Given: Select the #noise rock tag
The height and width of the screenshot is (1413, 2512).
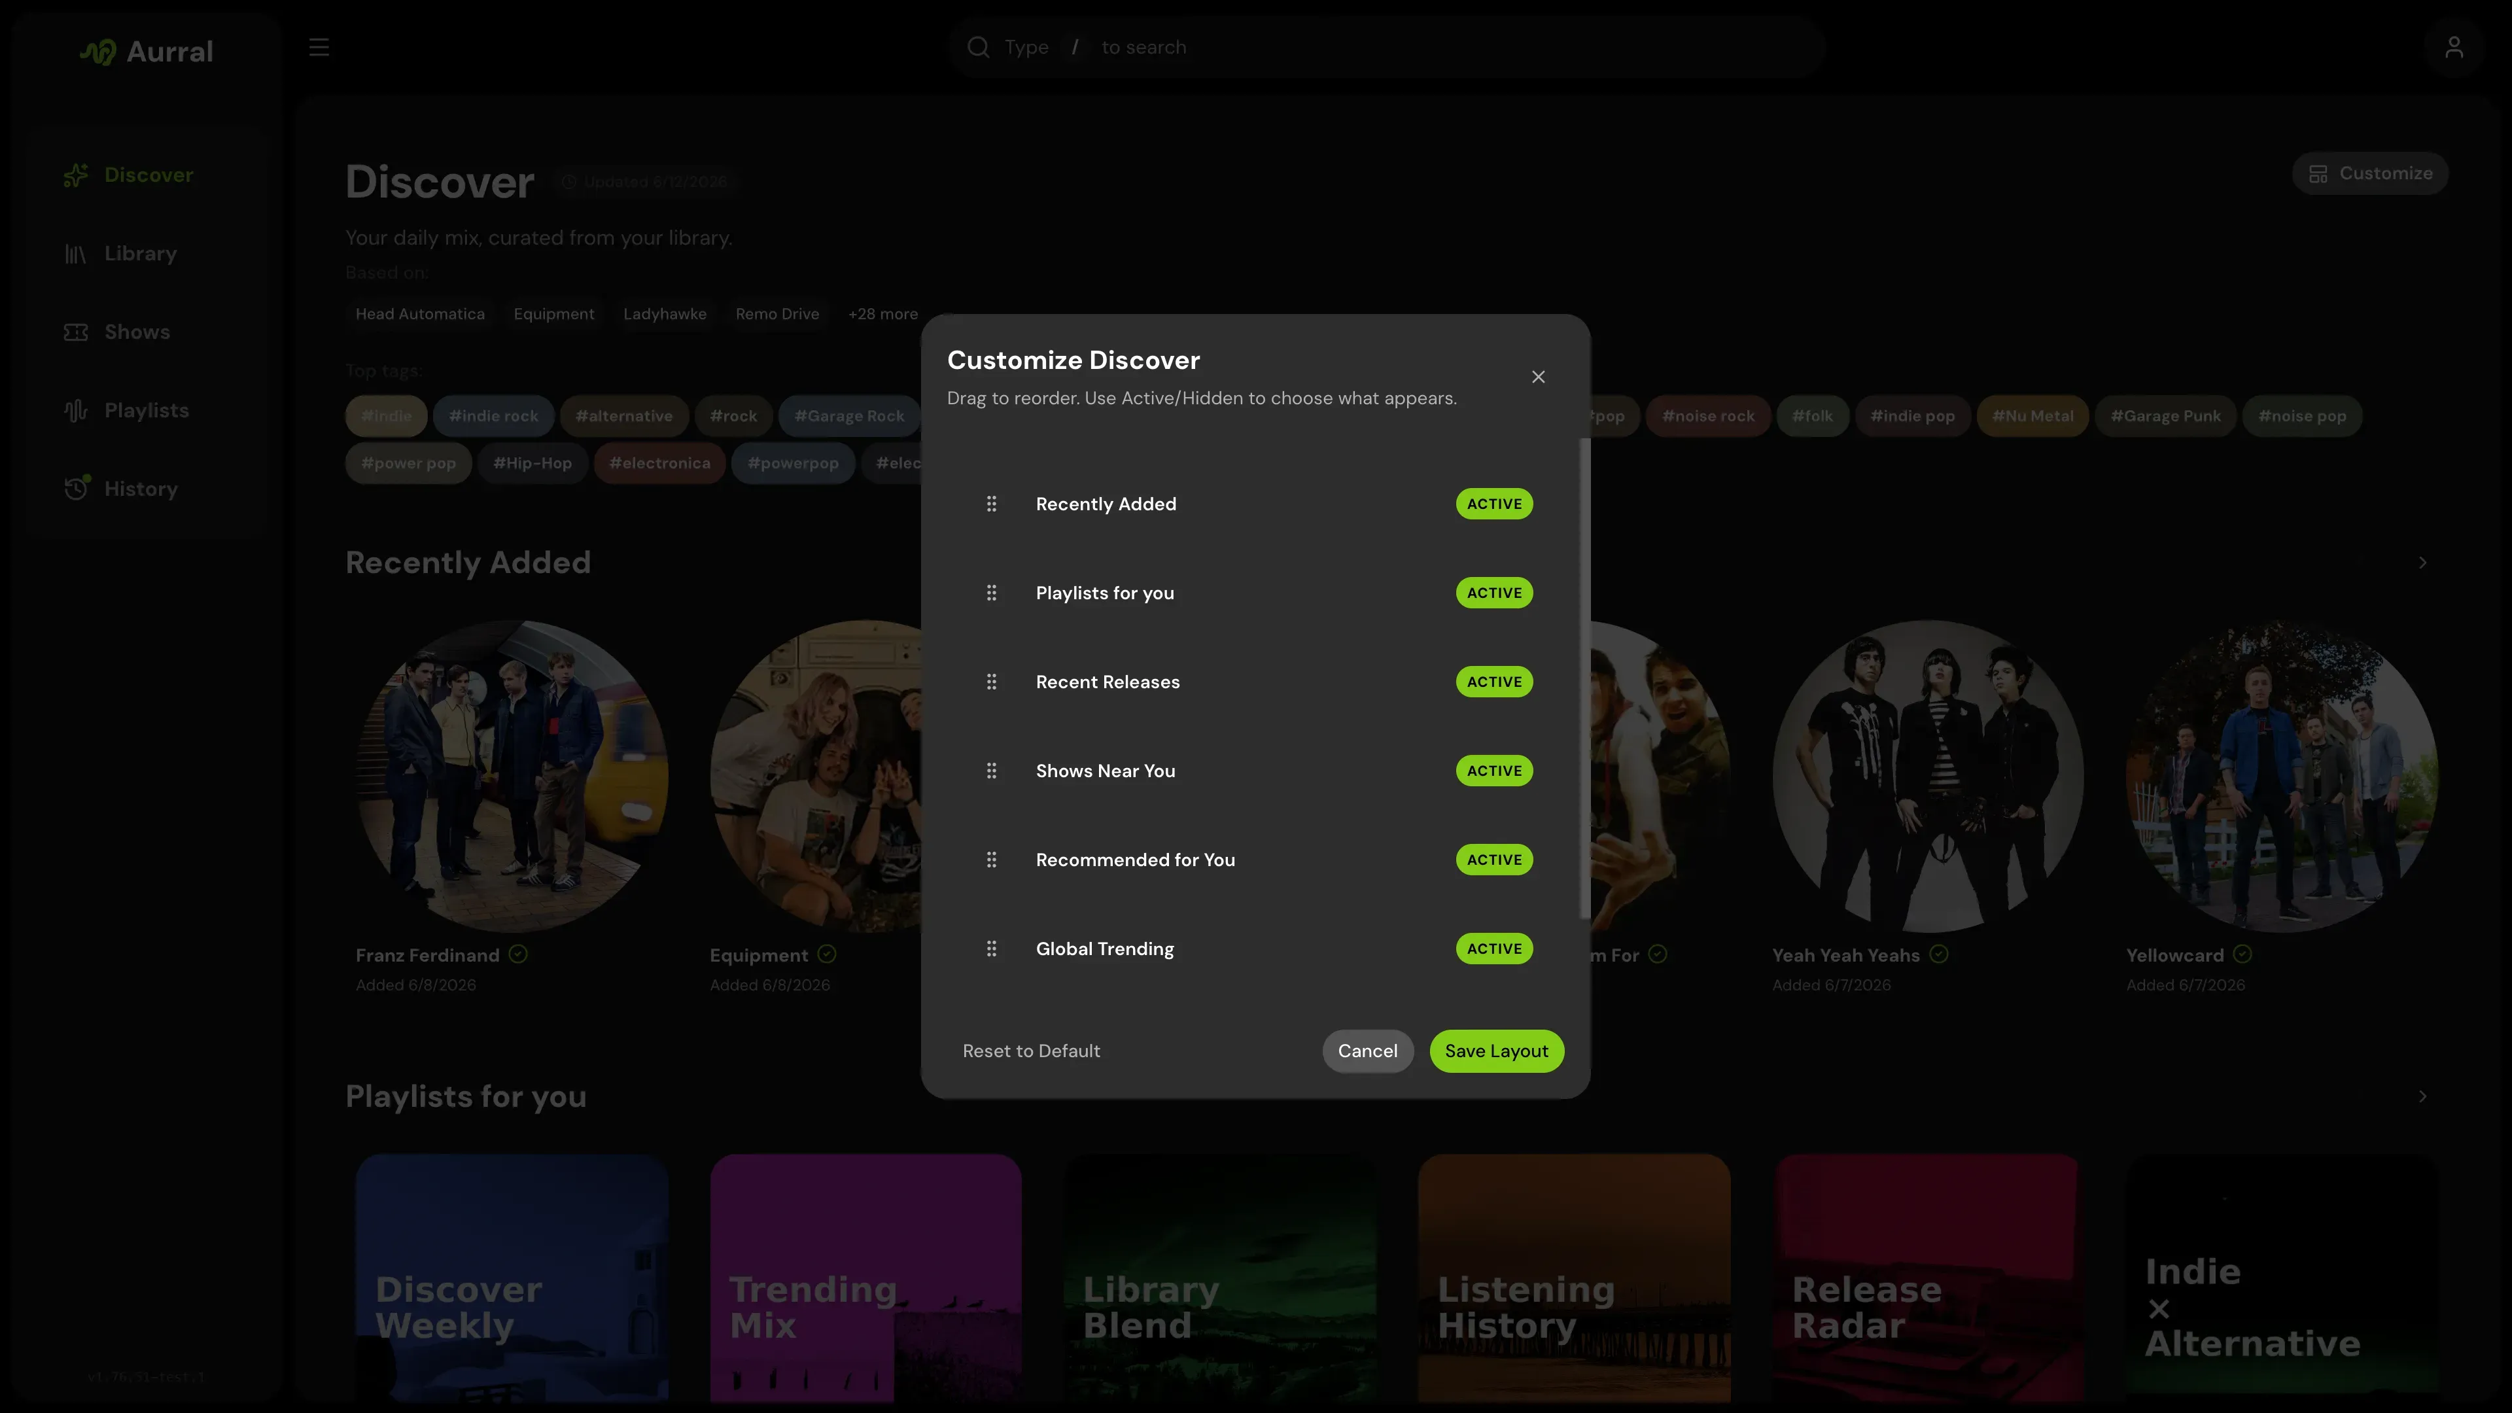Looking at the screenshot, I should coord(1707,417).
